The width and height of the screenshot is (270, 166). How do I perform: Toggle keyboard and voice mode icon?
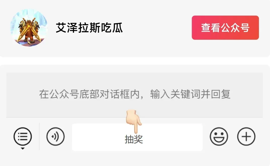(56, 137)
